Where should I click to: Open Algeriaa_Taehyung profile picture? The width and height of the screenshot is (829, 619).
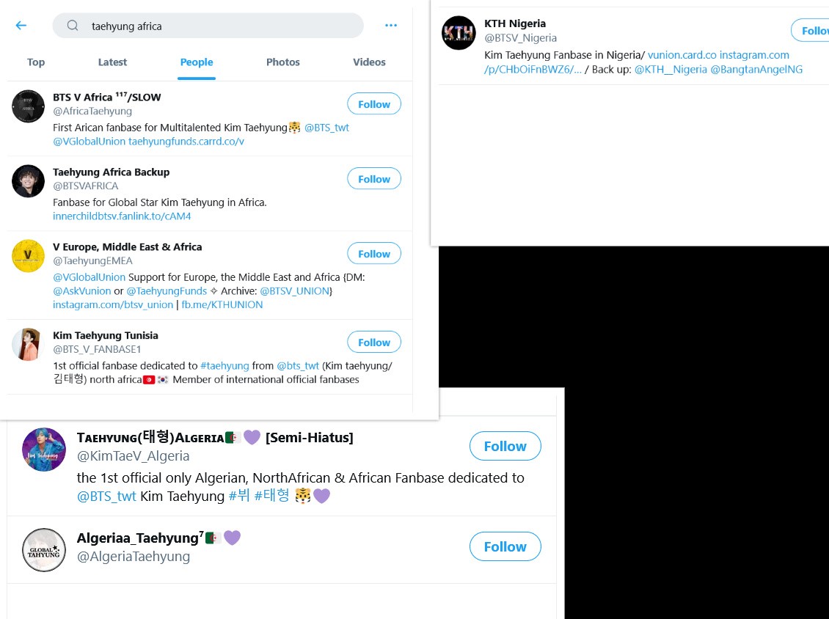click(44, 549)
